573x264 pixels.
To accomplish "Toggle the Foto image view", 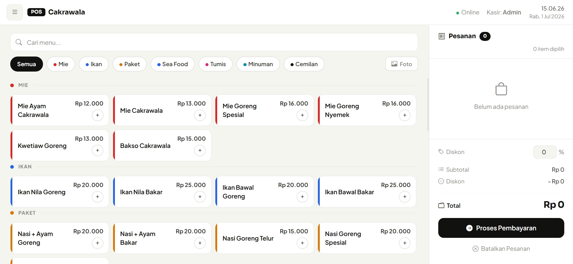I will point(402,64).
